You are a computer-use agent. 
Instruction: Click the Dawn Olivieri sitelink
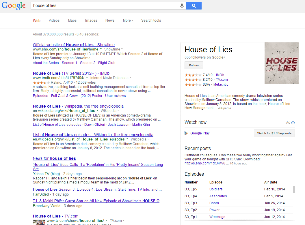point(95,124)
